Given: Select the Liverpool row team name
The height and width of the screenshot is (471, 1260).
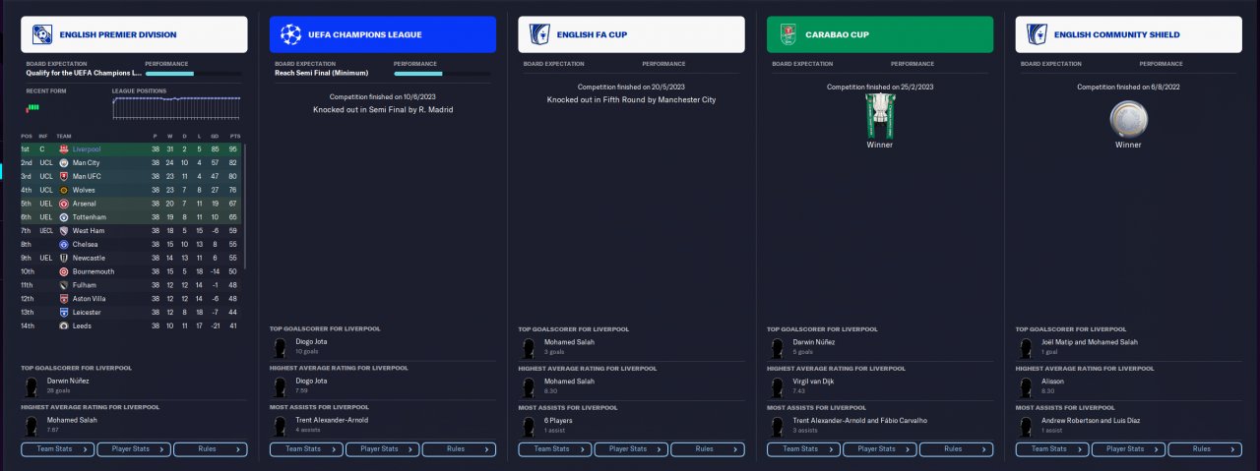Looking at the screenshot, I should coord(87,149).
